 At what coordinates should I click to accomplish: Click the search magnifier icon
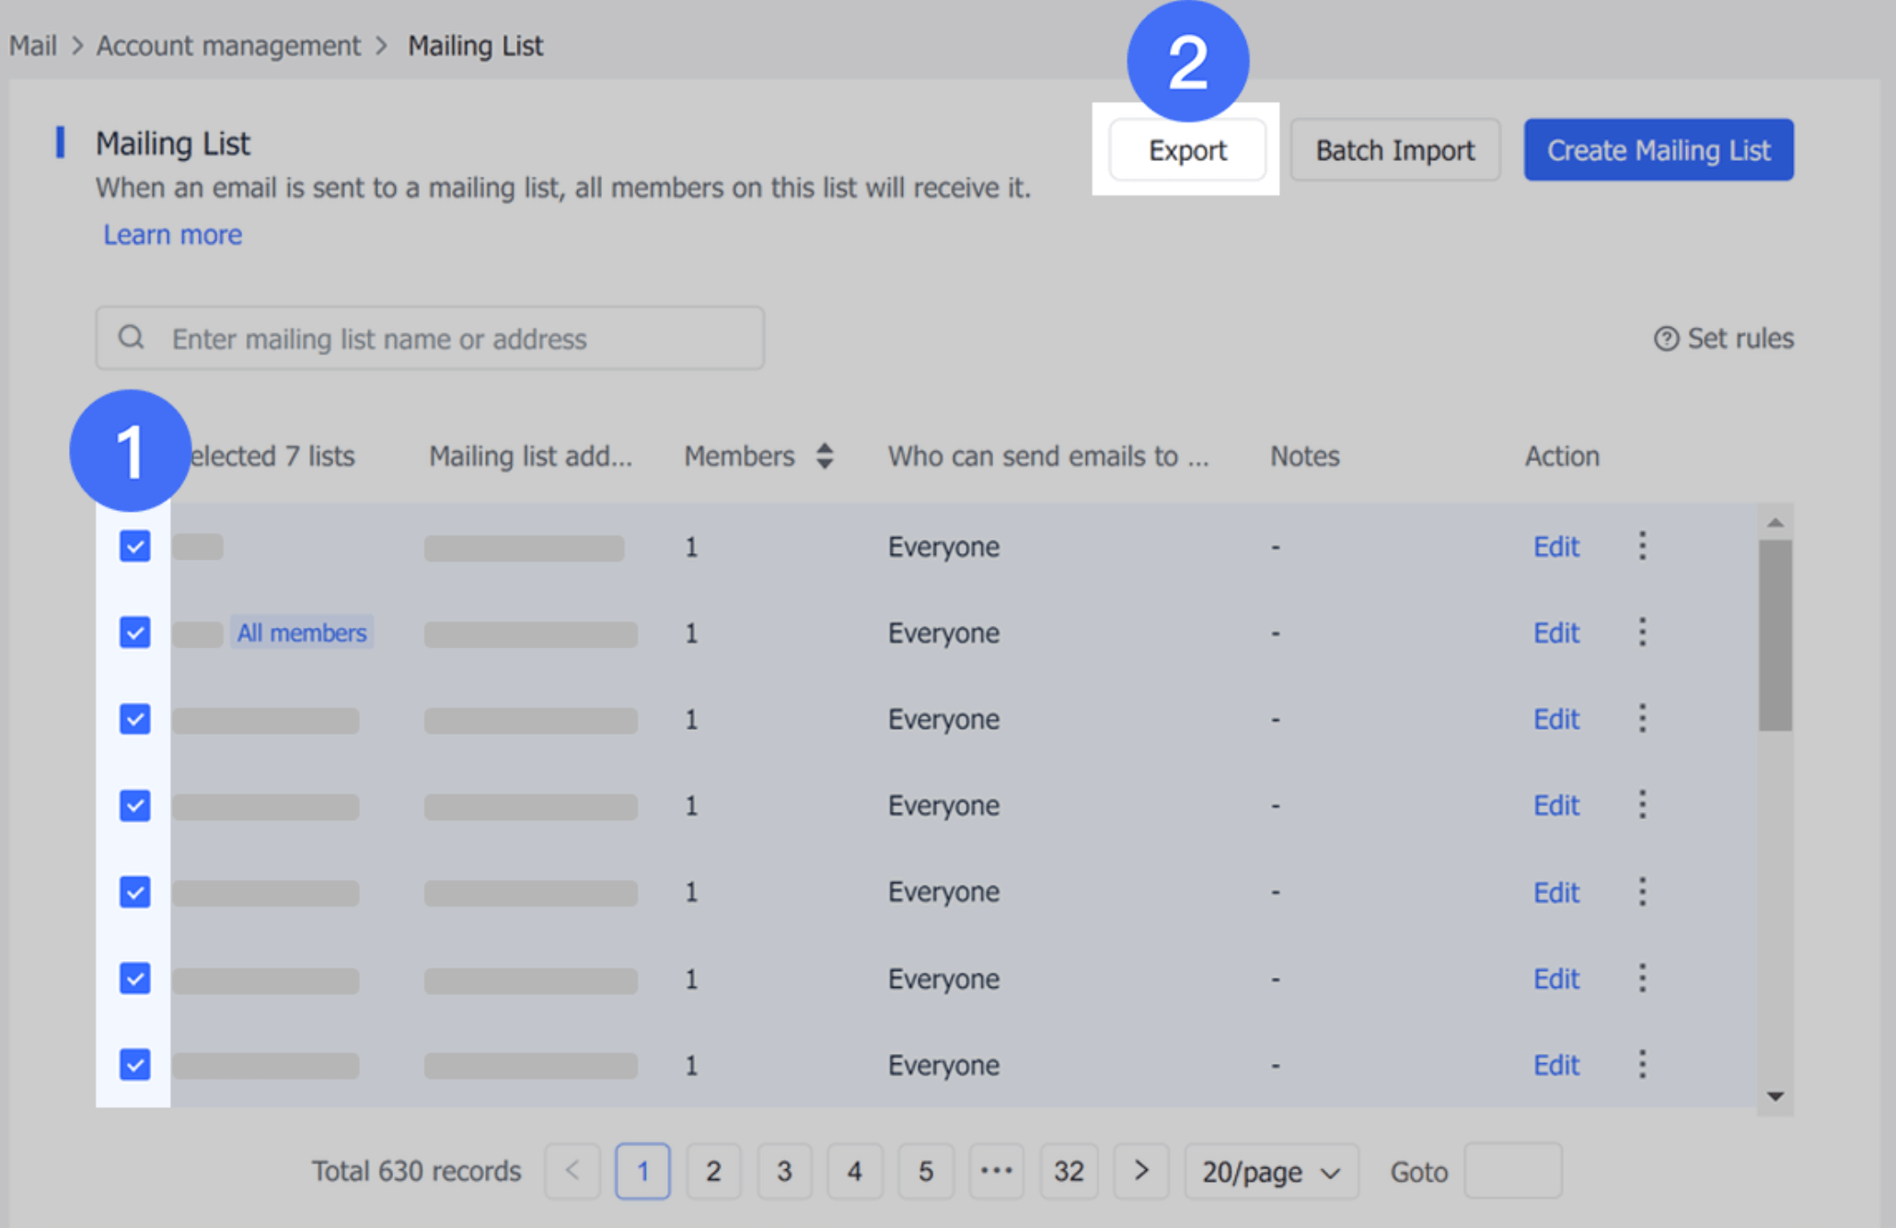tap(132, 338)
